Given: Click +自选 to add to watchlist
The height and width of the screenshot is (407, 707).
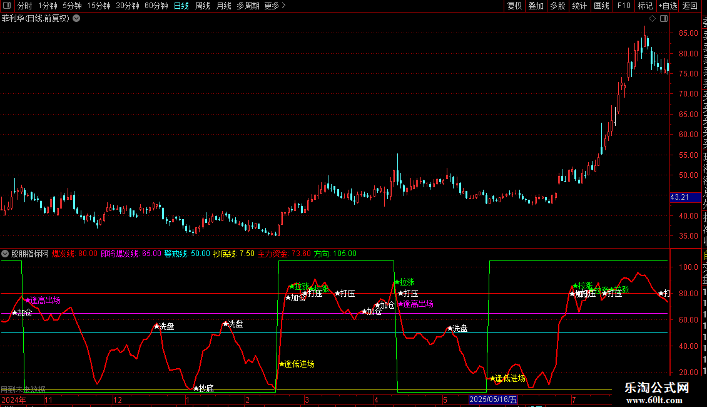Looking at the screenshot, I should click(x=668, y=6).
